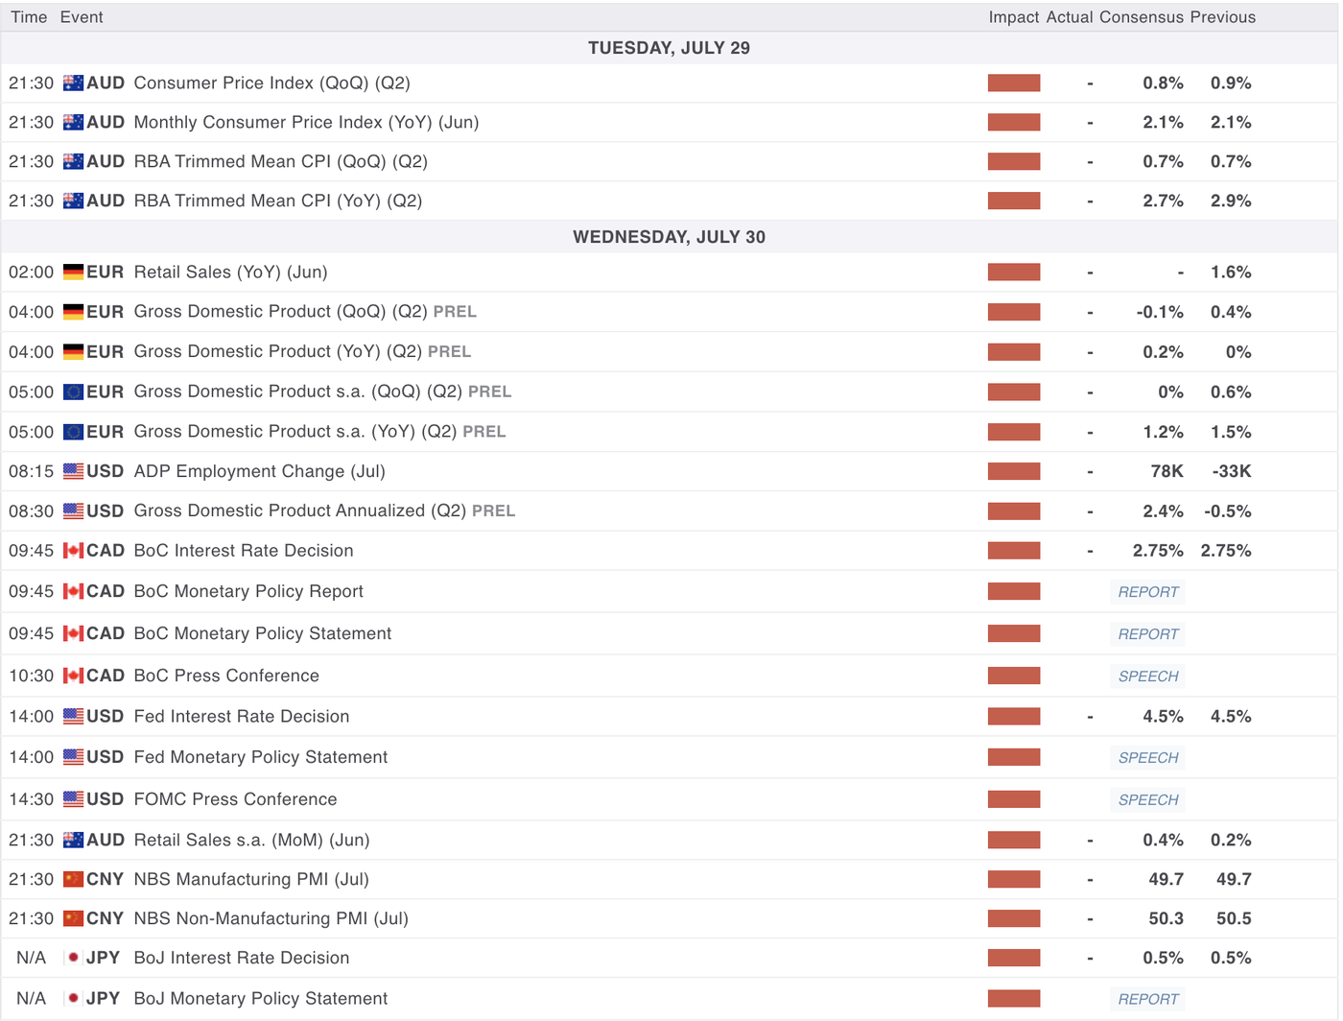Image resolution: width=1343 pixels, height=1021 pixels.
Task: Click the Impact column header
Action: 1013,17
